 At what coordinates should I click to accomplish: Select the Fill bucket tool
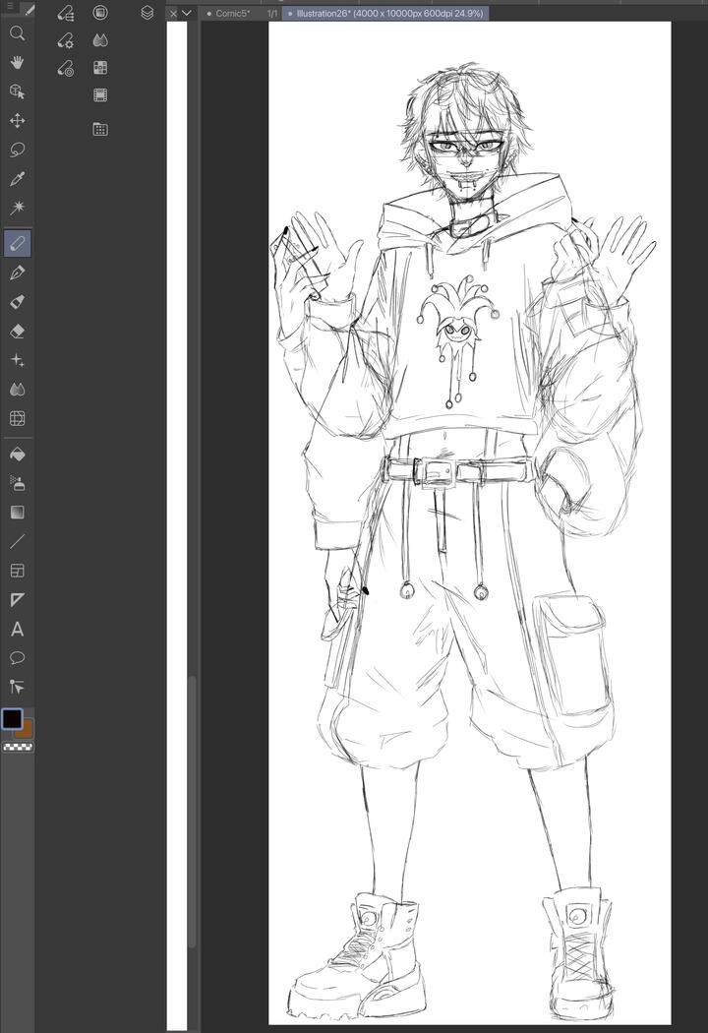click(x=17, y=455)
